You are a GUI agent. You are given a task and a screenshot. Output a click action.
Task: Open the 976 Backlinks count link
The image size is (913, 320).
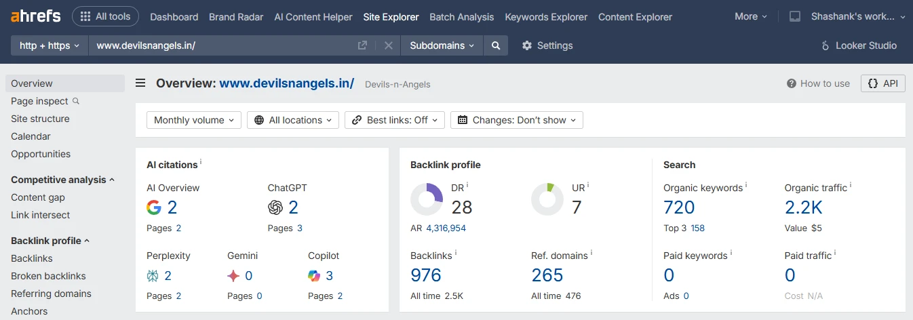(426, 275)
